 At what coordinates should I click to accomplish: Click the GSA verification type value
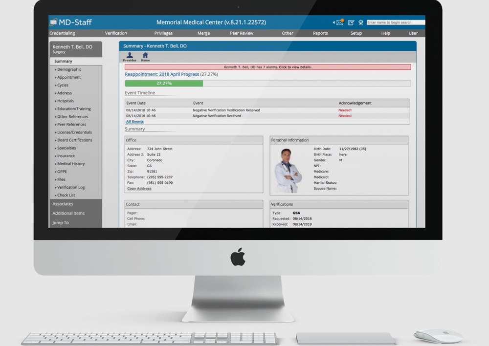tap(296, 213)
